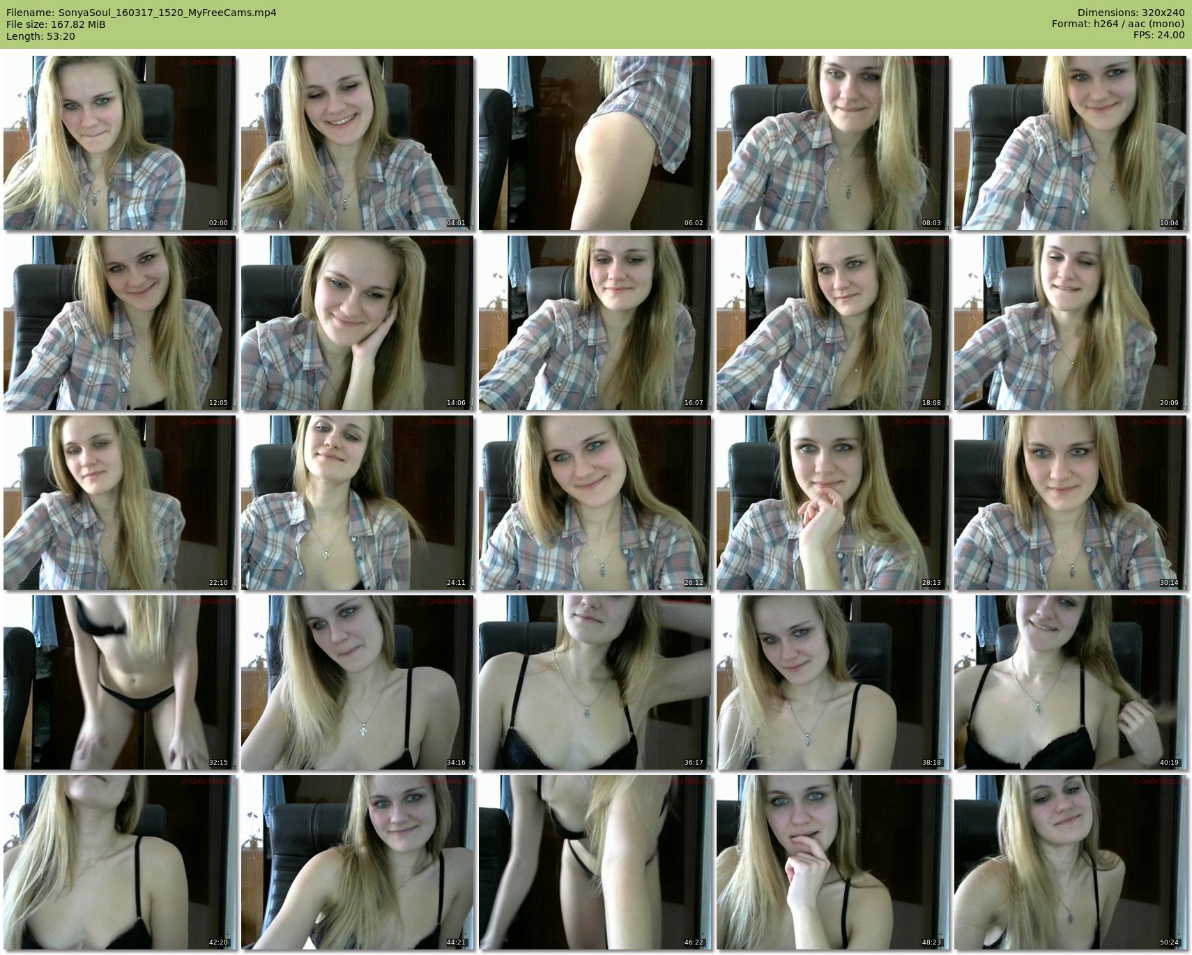Select the thumbnail at 20:09

[1070, 323]
